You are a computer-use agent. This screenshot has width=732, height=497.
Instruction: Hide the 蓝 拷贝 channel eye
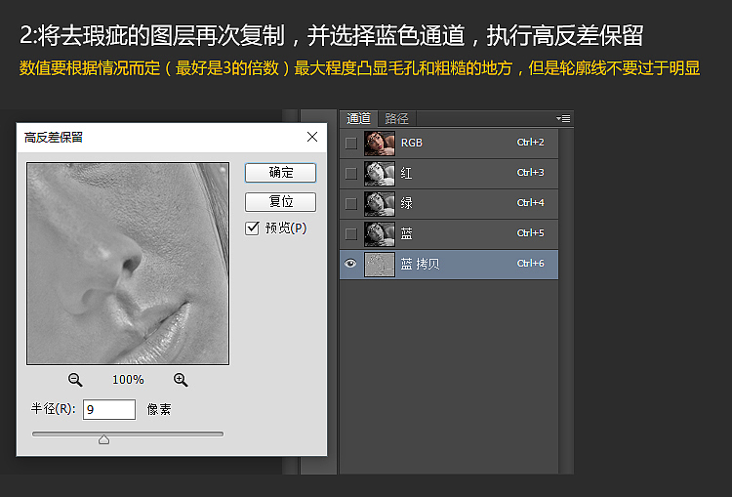coord(350,264)
